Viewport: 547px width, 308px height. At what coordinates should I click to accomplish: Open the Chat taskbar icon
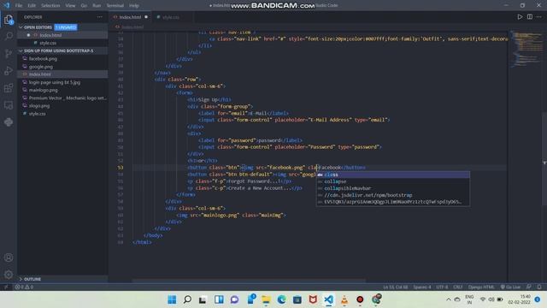(234, 299)
